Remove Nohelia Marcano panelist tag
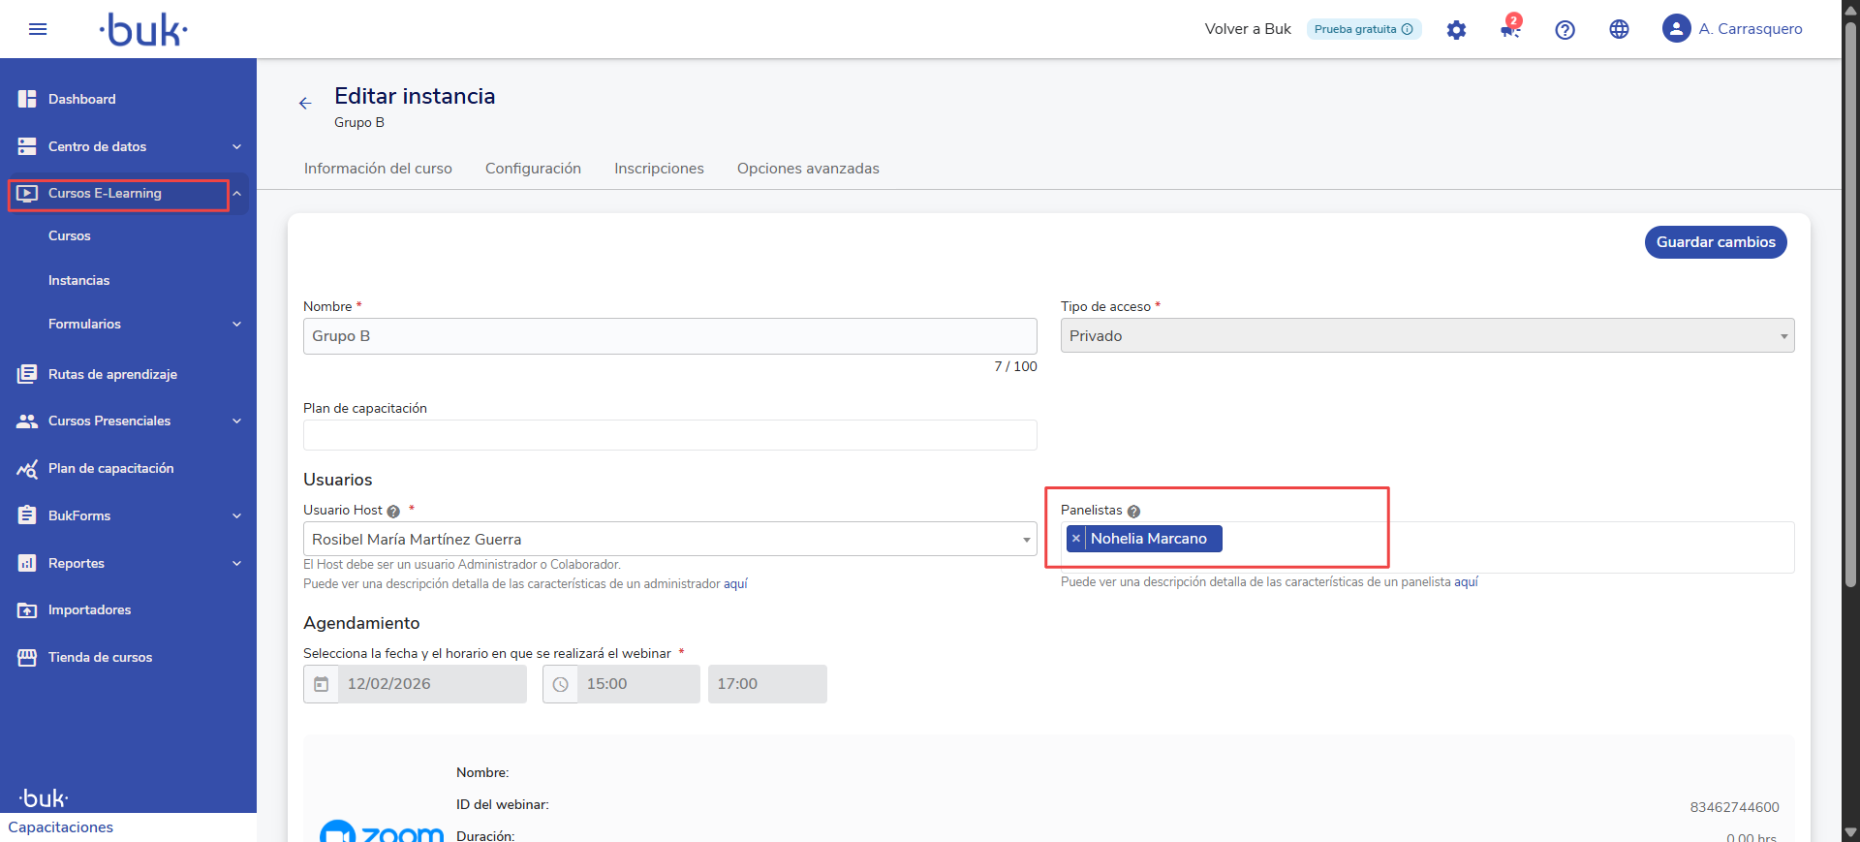The height and width of the screenshot is (842, 1860). pos(1075,539)
